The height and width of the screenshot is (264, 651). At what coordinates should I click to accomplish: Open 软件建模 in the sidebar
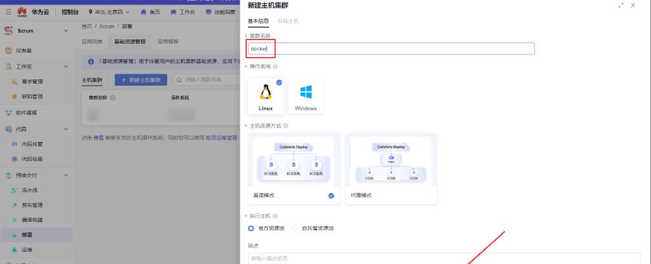point(27,113)
